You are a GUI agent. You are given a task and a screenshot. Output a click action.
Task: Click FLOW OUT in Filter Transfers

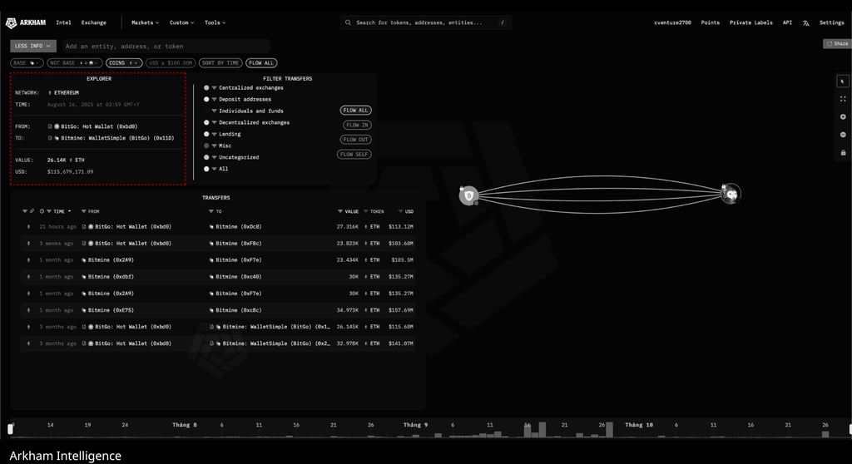356,140
